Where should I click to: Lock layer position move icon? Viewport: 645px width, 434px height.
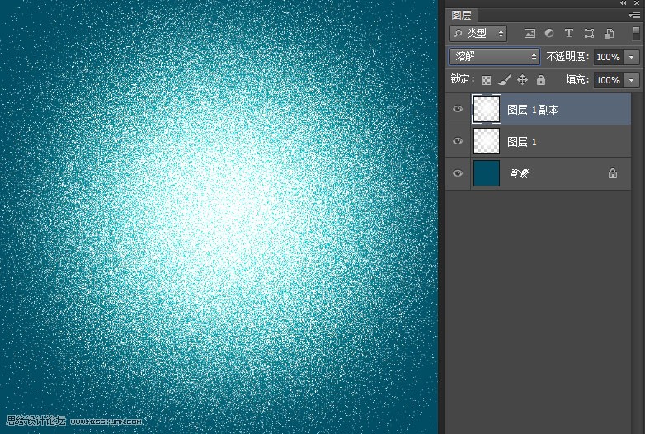(522, 79)
